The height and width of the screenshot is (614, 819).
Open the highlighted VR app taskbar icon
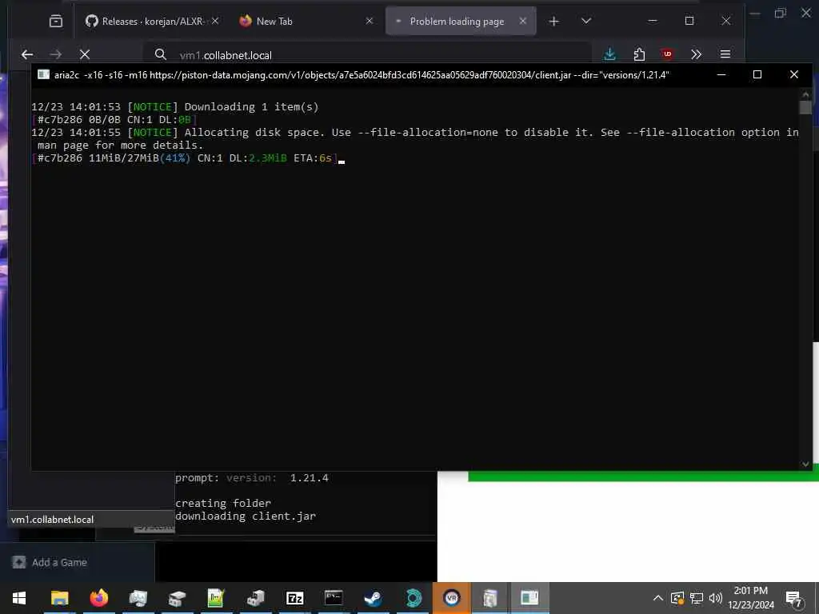coord(451,598)
